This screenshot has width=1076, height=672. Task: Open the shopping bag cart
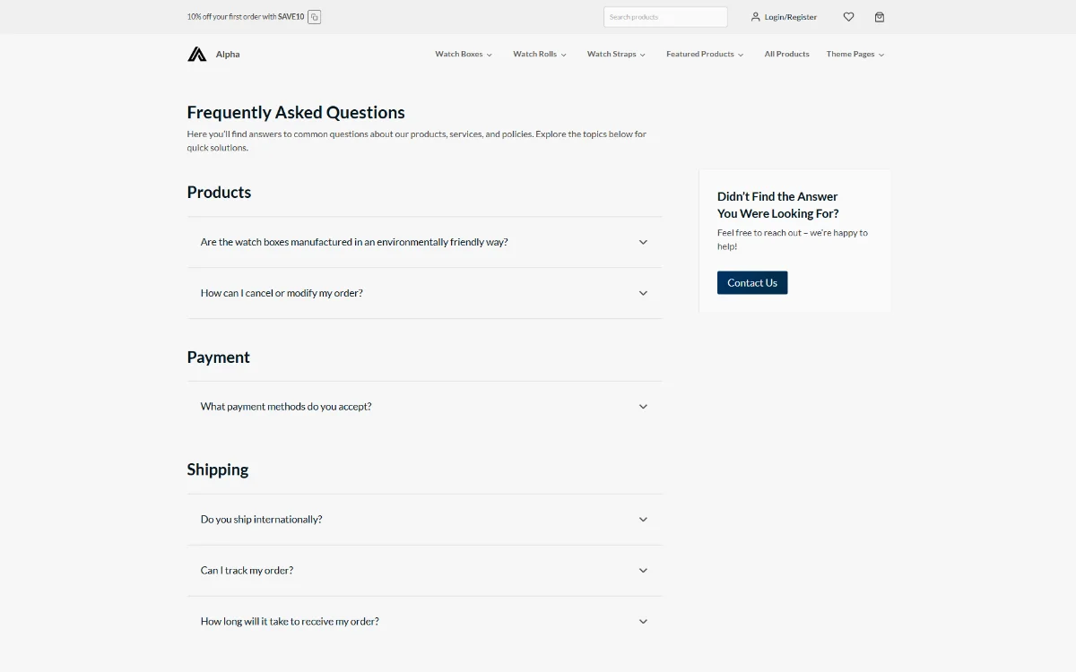click(x=880, y=17)
